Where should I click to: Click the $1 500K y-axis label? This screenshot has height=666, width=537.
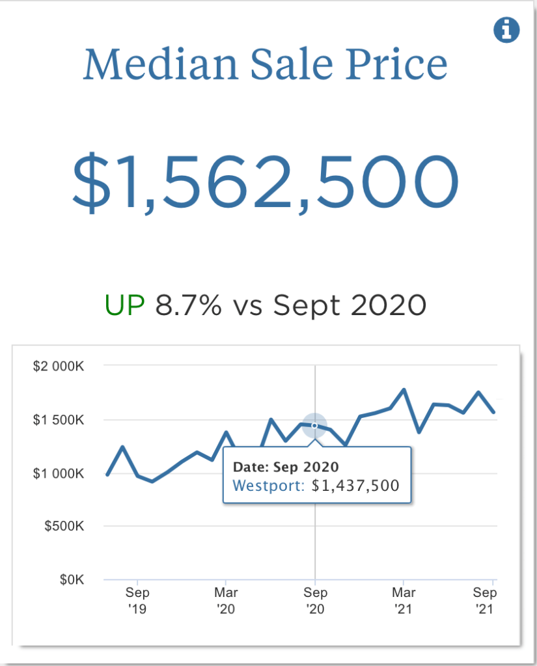click(x=59, y=420)
